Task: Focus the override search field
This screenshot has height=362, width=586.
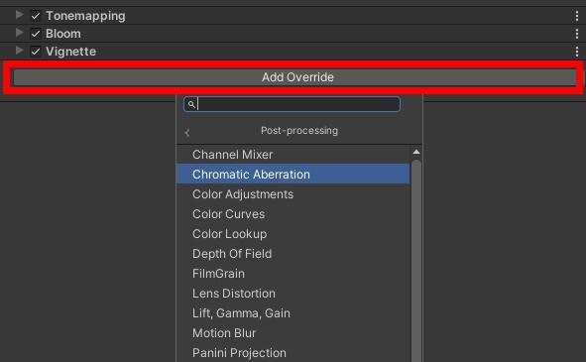Action: click(292, 104)
